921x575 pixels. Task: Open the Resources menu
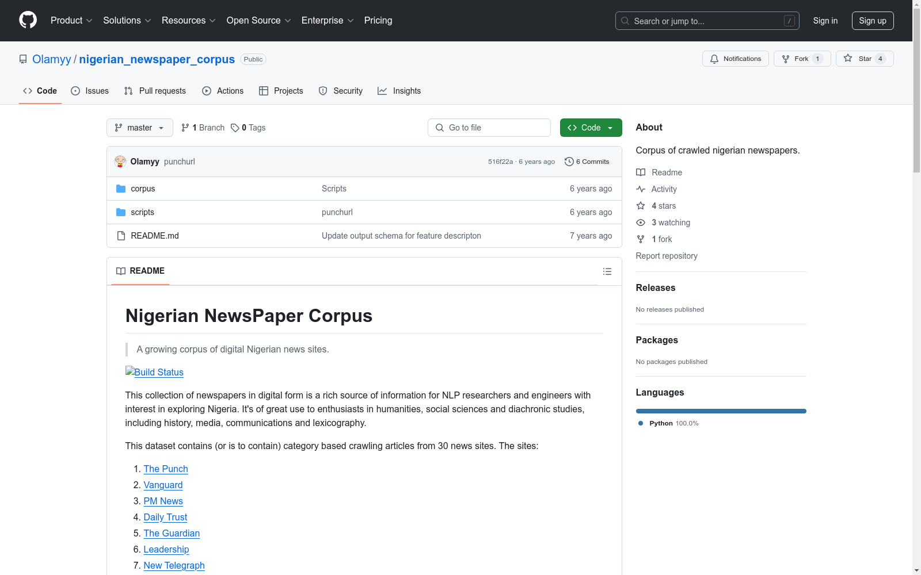pos(189,21)
